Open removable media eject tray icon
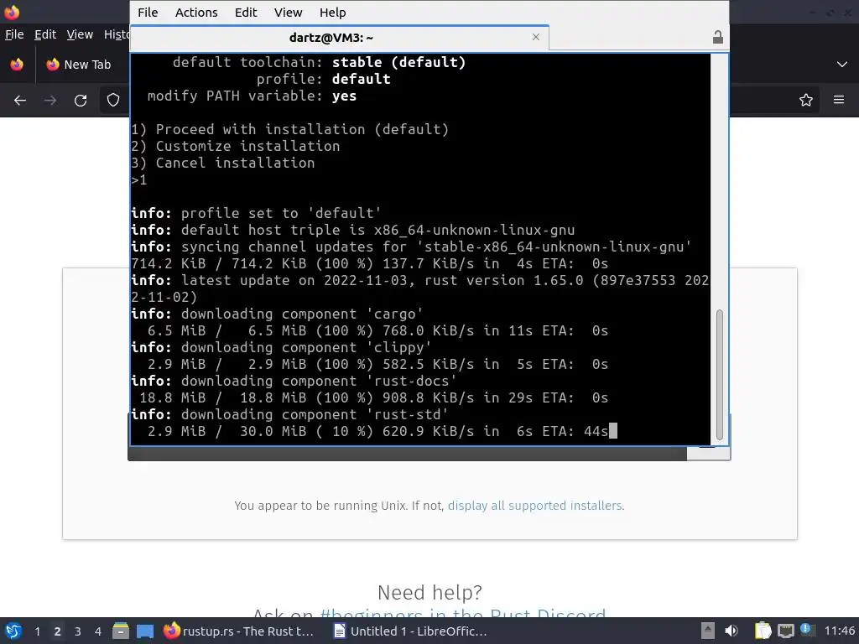Viewport: 859px width, 644px height. pyautogui.click(x=708, y=631)
